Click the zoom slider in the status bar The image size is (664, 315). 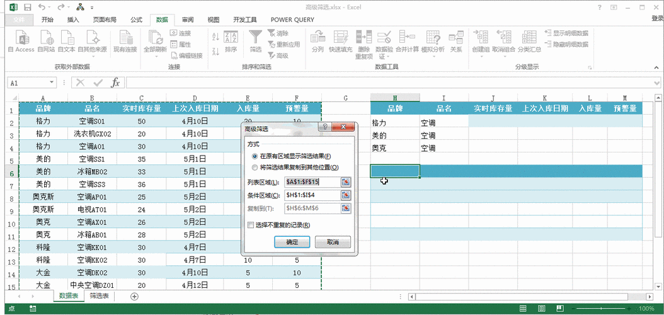pyautogui.click(x=602, y=309)
